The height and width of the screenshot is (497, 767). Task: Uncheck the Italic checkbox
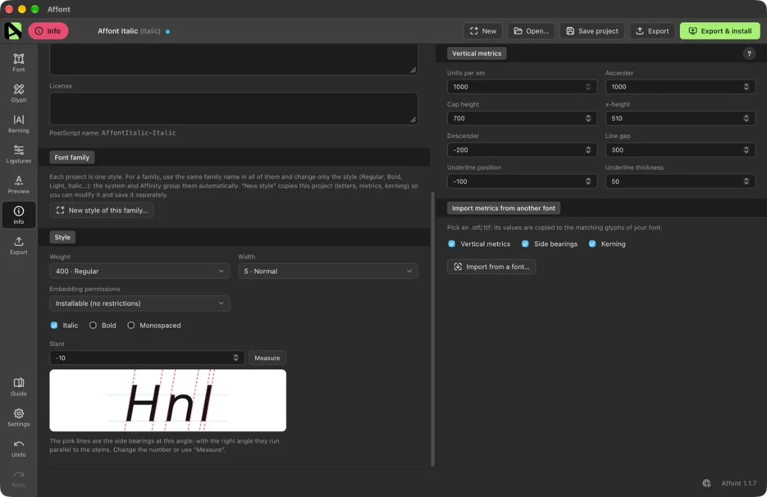(54, 325)
